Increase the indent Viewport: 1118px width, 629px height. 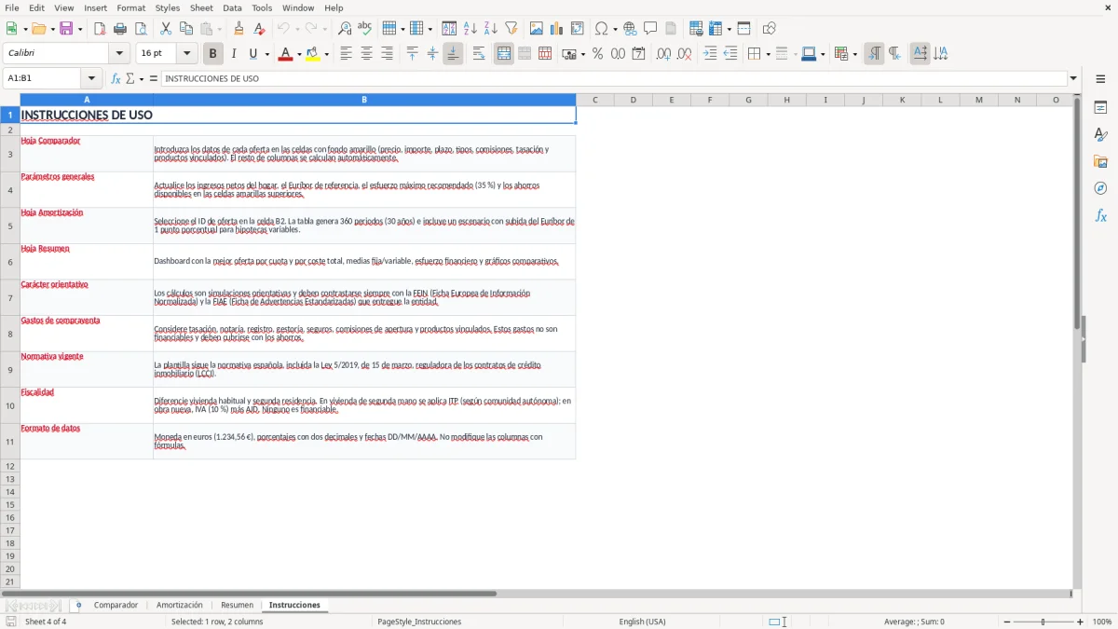(x=710, y=54)
